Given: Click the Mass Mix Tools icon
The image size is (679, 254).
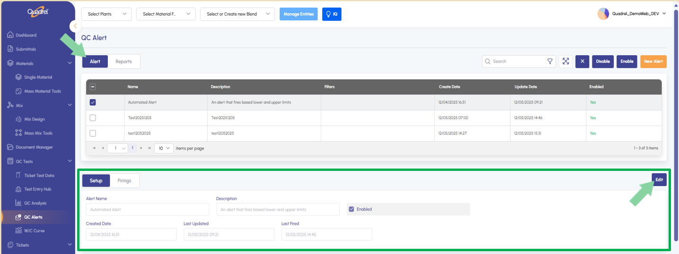Looking at the screenshot, I should tap(18, 133).
